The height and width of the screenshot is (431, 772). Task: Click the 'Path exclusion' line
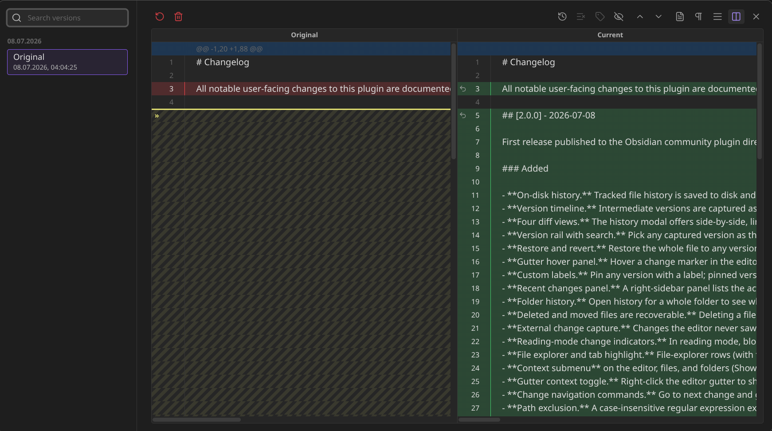tap(607, 408)
